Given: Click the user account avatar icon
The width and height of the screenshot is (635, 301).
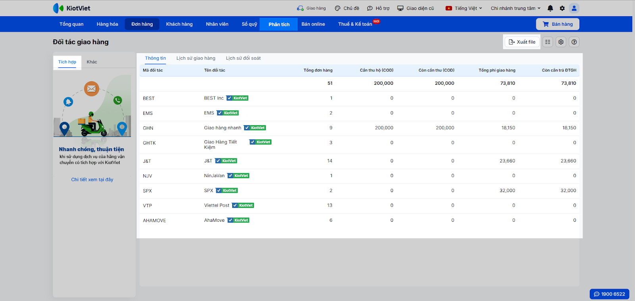Looking at the screenshot, I should point(574,8).
